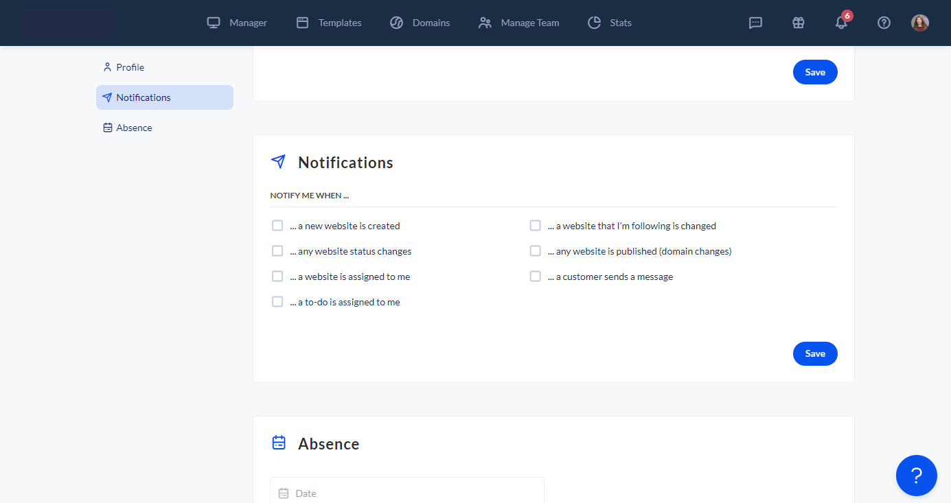Click the paper plane icon beside the Notifications heading
The width and height of the screenshot is (951, 503).
(278, 162)
